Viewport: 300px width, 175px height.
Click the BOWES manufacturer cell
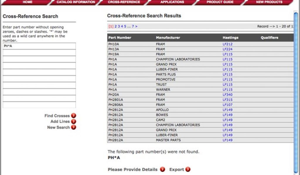(162, 115)
